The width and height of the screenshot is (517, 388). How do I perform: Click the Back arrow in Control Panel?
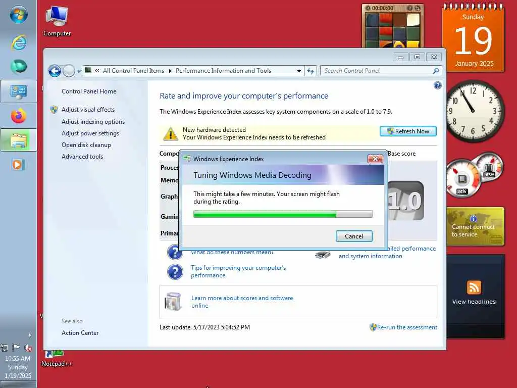[55, 71]
